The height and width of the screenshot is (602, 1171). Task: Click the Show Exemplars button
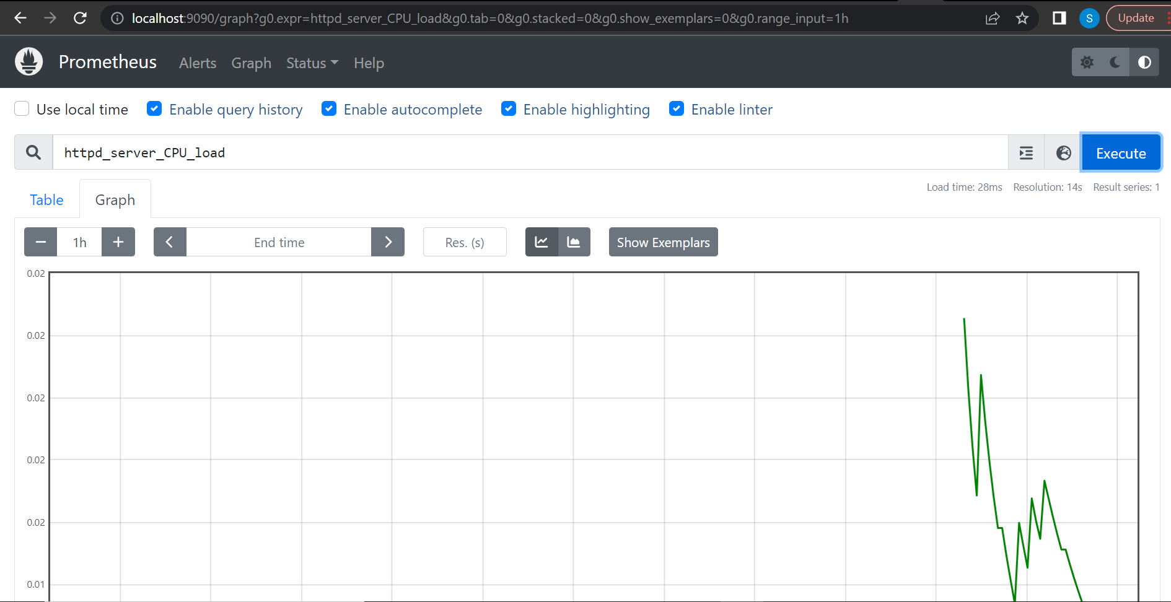[x=663, y=242]
